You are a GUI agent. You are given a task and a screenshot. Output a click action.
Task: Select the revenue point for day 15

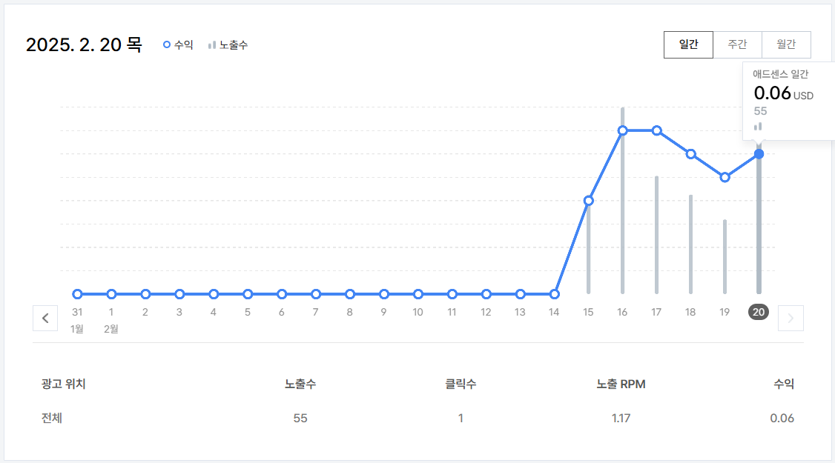point(589,201)
